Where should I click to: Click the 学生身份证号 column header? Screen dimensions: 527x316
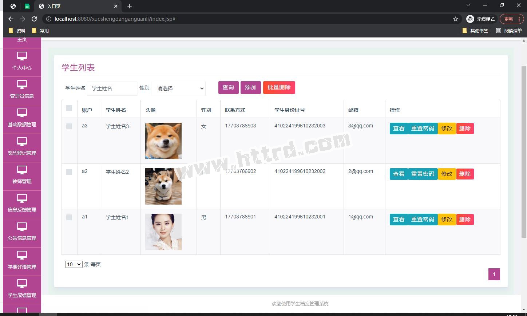(290, 110)
